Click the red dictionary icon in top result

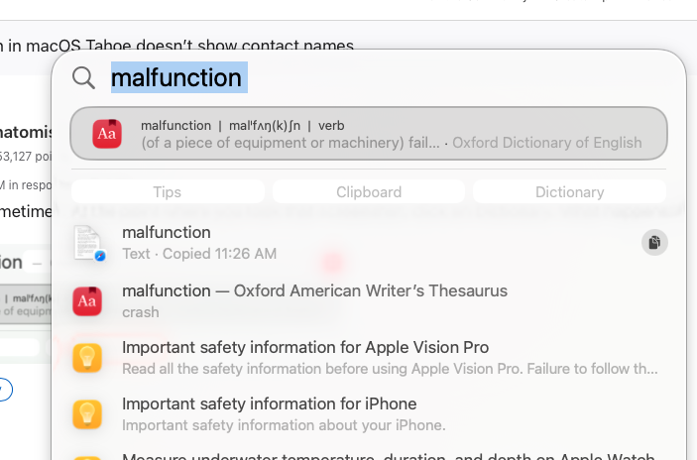point(107,134)
